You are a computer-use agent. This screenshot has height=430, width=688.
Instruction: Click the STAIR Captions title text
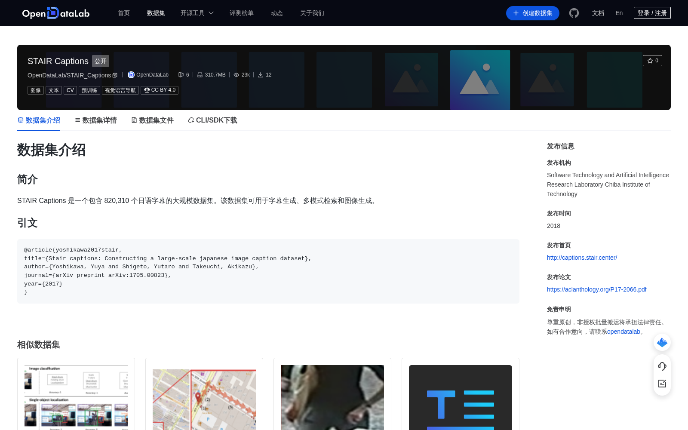click(58, 61)
